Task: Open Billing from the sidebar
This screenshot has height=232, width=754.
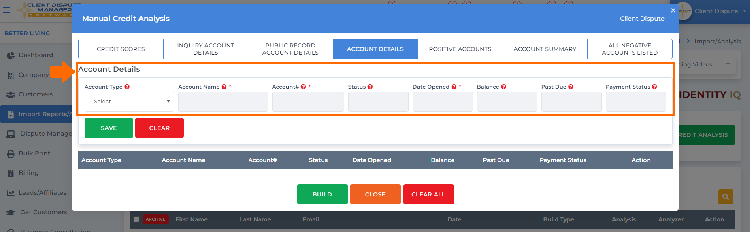Action: coord(29,173)
